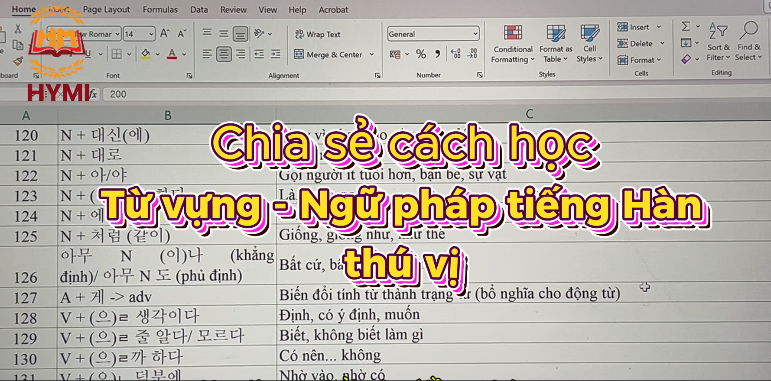Click the font color A icon
The height and width of the screenshot is (381, 771).
(x=172, y=54)
